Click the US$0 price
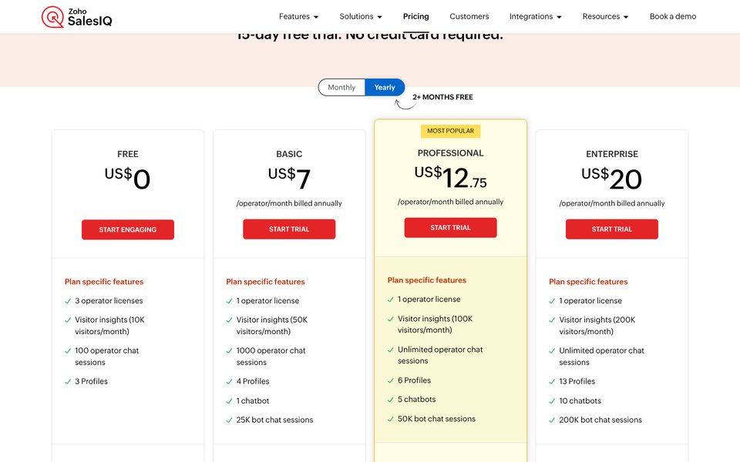740x462 pixels. click(x=128, y=179)
